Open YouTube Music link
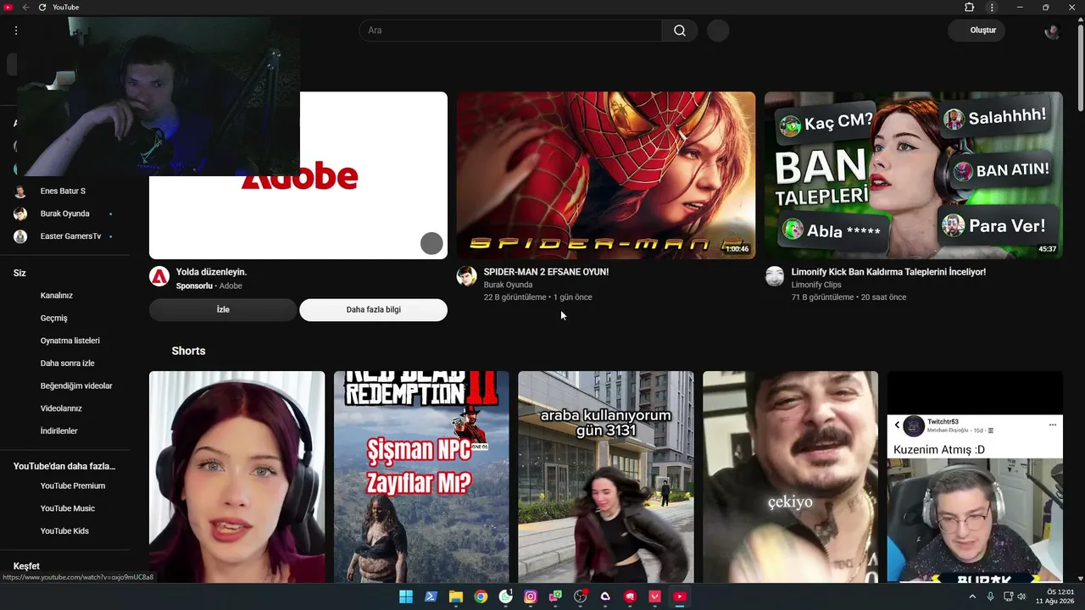The height and width of the screenshot is (610, 1085). 68,508
